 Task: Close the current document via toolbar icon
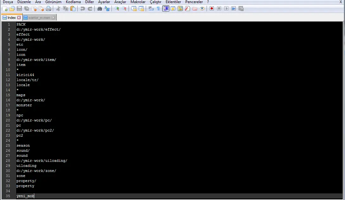pos(34,9)
